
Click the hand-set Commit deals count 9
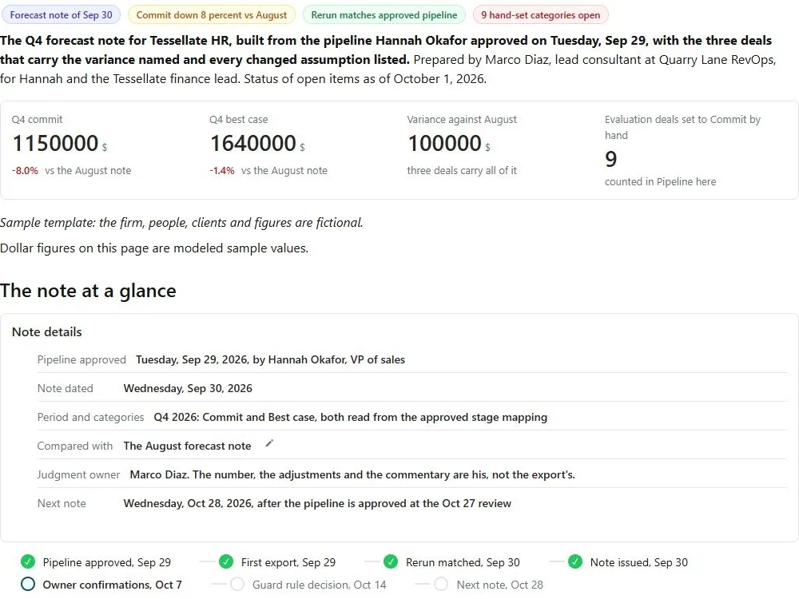(x=610, y=159)
